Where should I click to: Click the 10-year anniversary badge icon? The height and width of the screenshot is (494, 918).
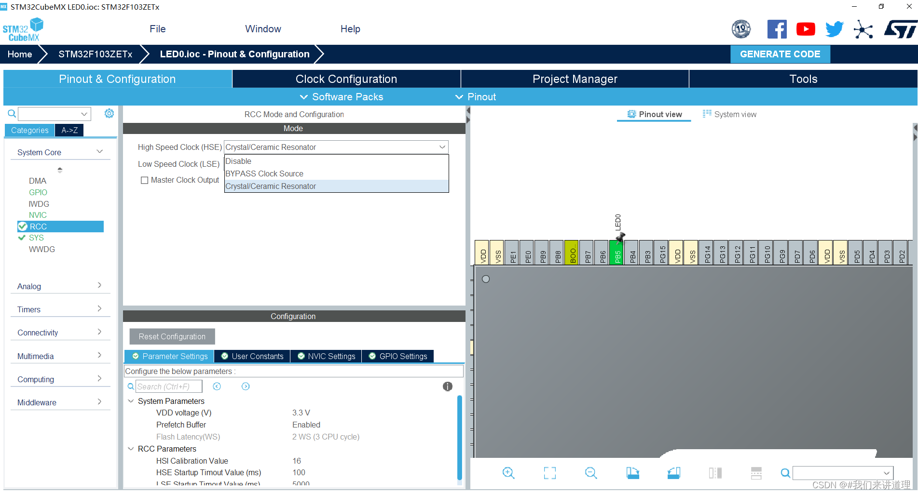(741, 29)
